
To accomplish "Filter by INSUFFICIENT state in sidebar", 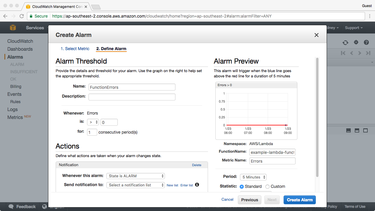I will coord(24,72).
